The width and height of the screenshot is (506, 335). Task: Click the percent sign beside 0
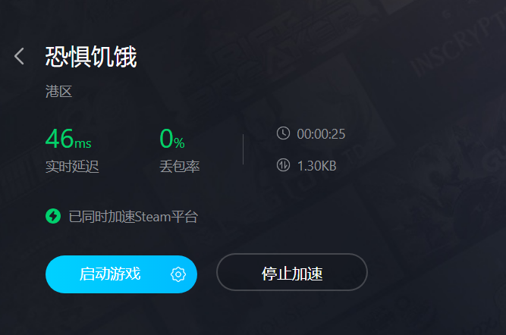179,142
